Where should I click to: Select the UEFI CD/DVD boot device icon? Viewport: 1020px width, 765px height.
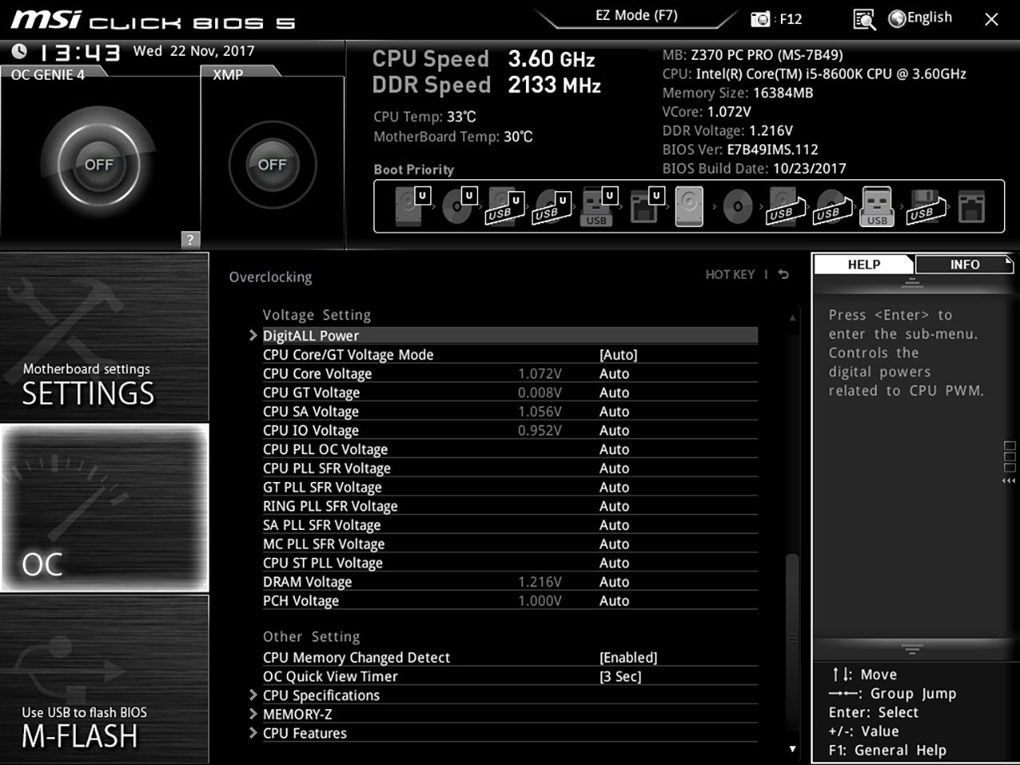pyautogui.click(x=458, y=206)
